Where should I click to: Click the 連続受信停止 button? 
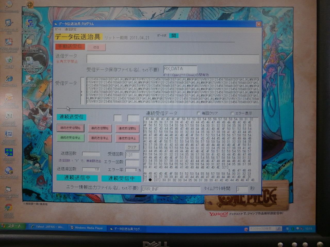click(x=127, y=138)
